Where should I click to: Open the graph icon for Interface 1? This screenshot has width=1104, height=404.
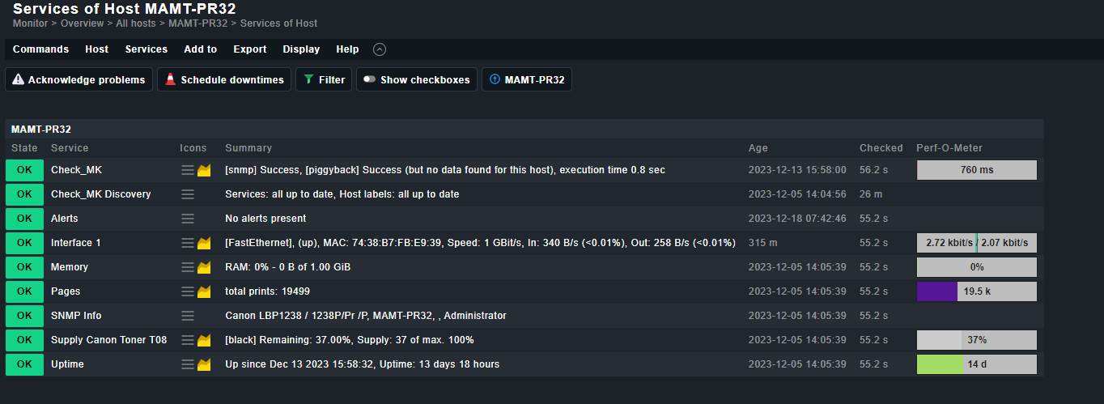point(204,243)
